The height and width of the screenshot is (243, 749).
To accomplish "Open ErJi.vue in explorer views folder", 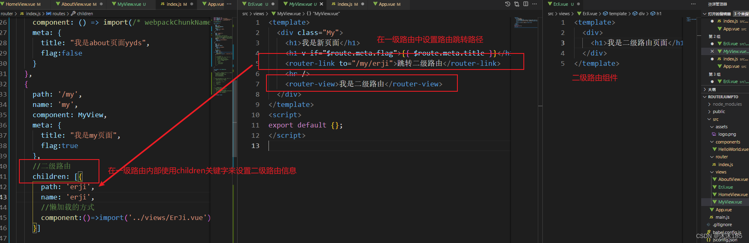I will pos(725,187).
